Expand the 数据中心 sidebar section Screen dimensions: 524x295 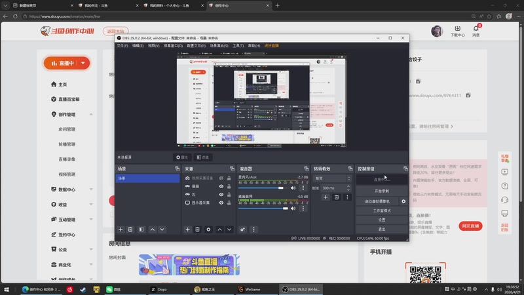[x=91, y=189]
